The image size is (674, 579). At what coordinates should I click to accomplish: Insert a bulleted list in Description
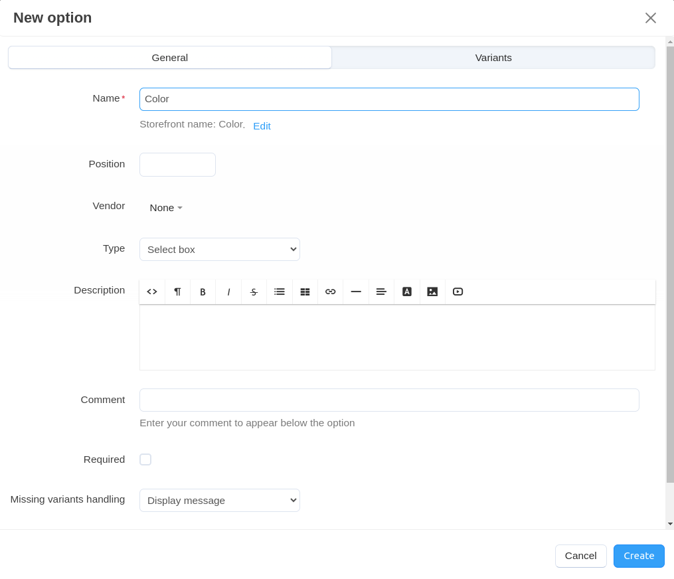280,292
